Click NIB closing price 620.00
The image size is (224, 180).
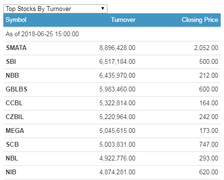pos(209,172)
